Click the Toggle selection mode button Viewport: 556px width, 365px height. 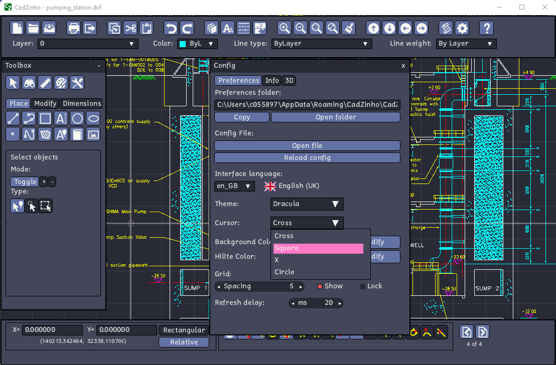pos(25,181)
